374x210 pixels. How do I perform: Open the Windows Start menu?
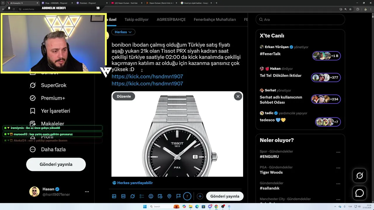pyautogui.click(x=145, y=206)
